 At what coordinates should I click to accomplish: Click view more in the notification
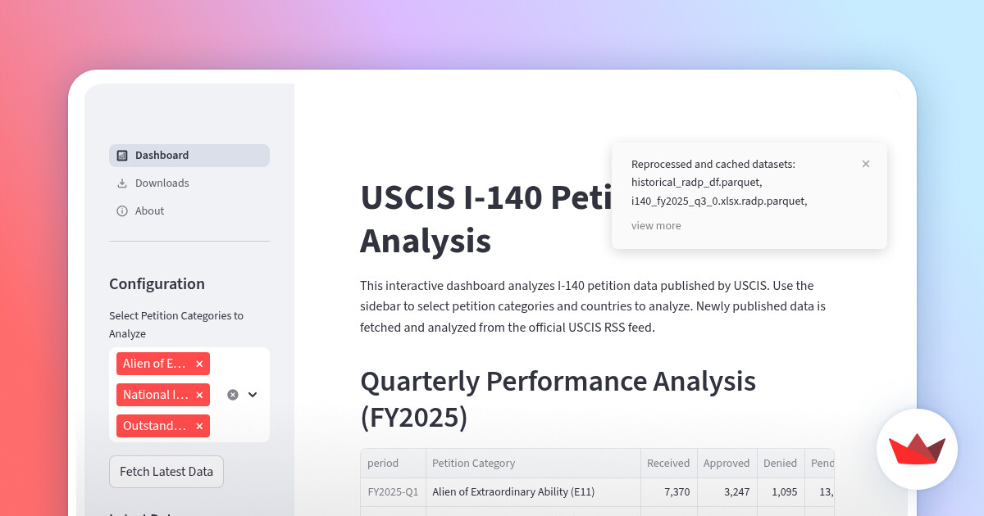tap(656, 226)
